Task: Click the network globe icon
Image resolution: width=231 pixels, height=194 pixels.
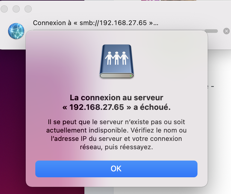Action: click(16, 31)
